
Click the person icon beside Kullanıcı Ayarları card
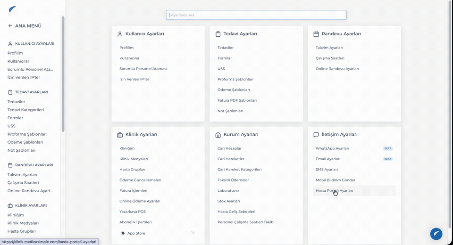(120, 34)
